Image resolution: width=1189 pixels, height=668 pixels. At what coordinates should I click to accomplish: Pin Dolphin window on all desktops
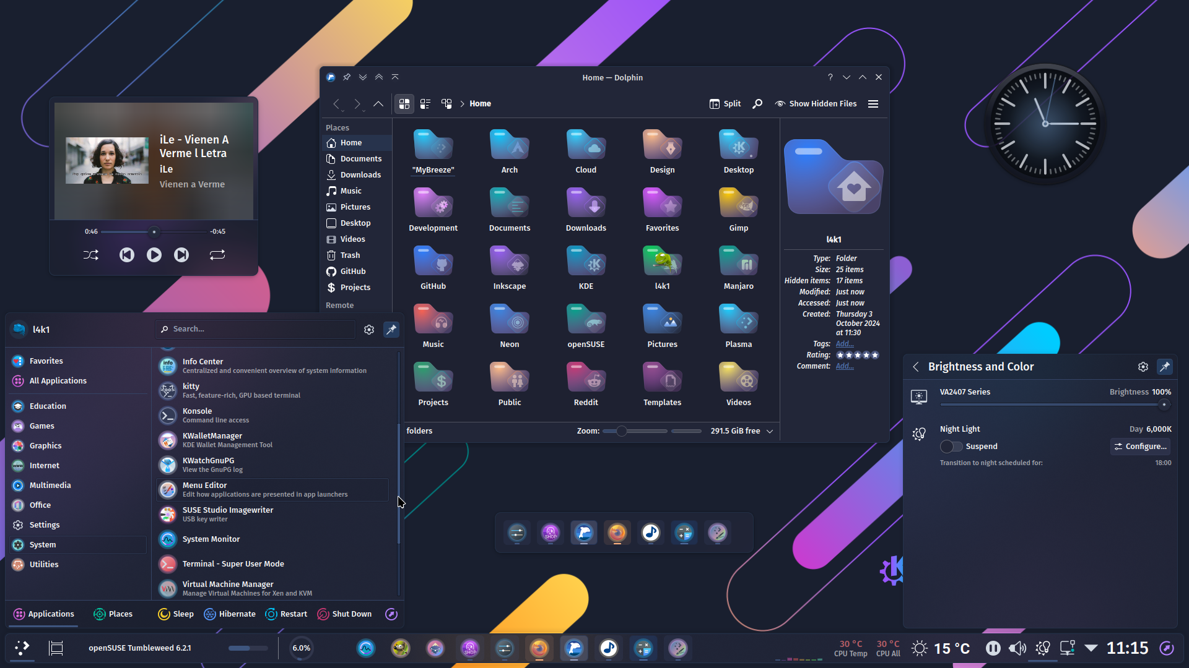(347, 77)
